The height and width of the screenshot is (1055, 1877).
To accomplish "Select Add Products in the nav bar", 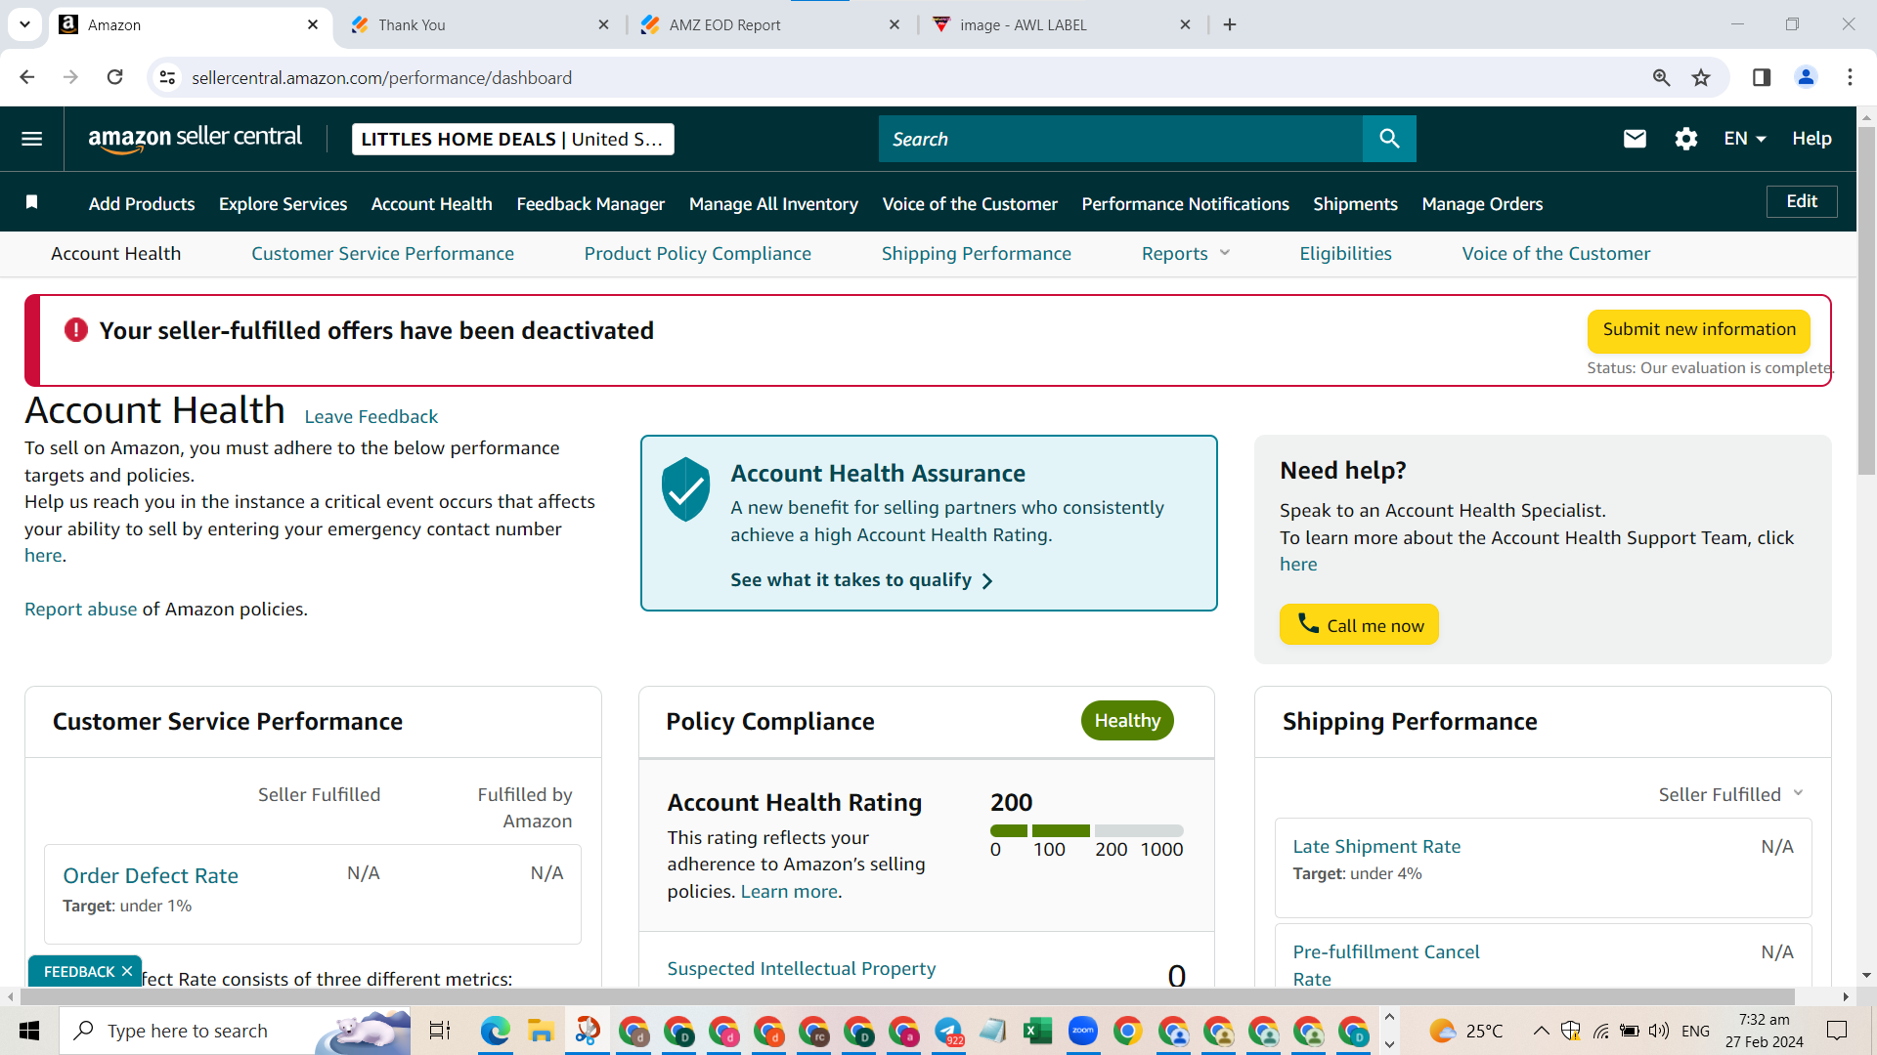I will click(x=142, y=203).
